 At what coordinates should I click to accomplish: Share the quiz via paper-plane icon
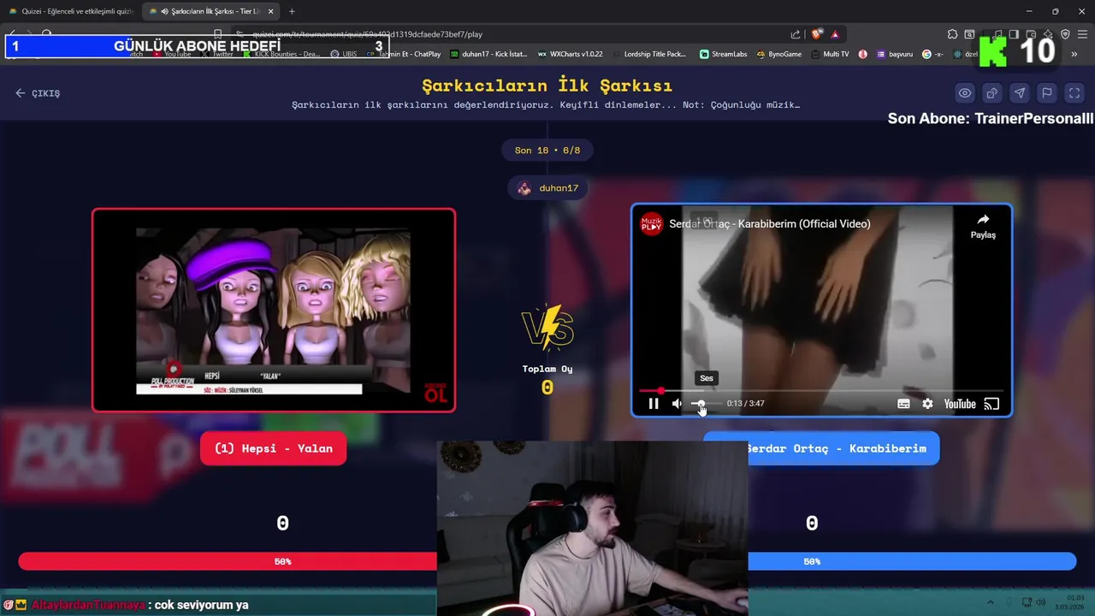click(x=1020, y=93)
